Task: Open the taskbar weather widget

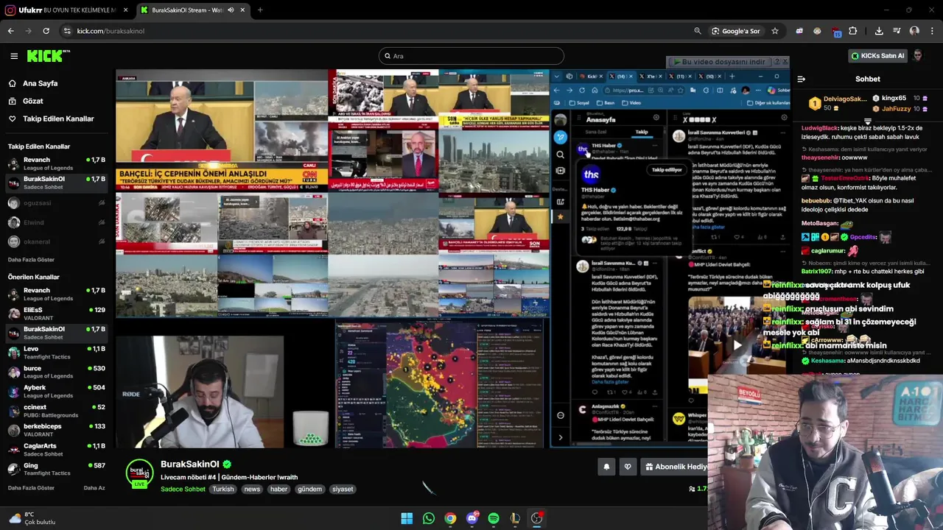Action: [32, 518]
